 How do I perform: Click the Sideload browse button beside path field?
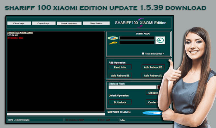pos(159,87)
